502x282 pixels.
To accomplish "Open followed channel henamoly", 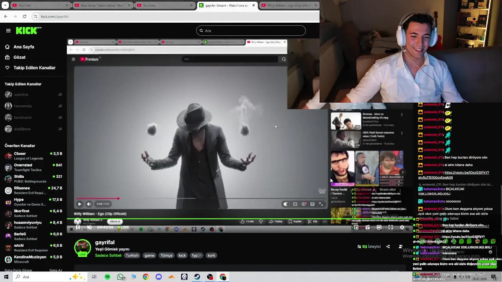I will [33, 106].
